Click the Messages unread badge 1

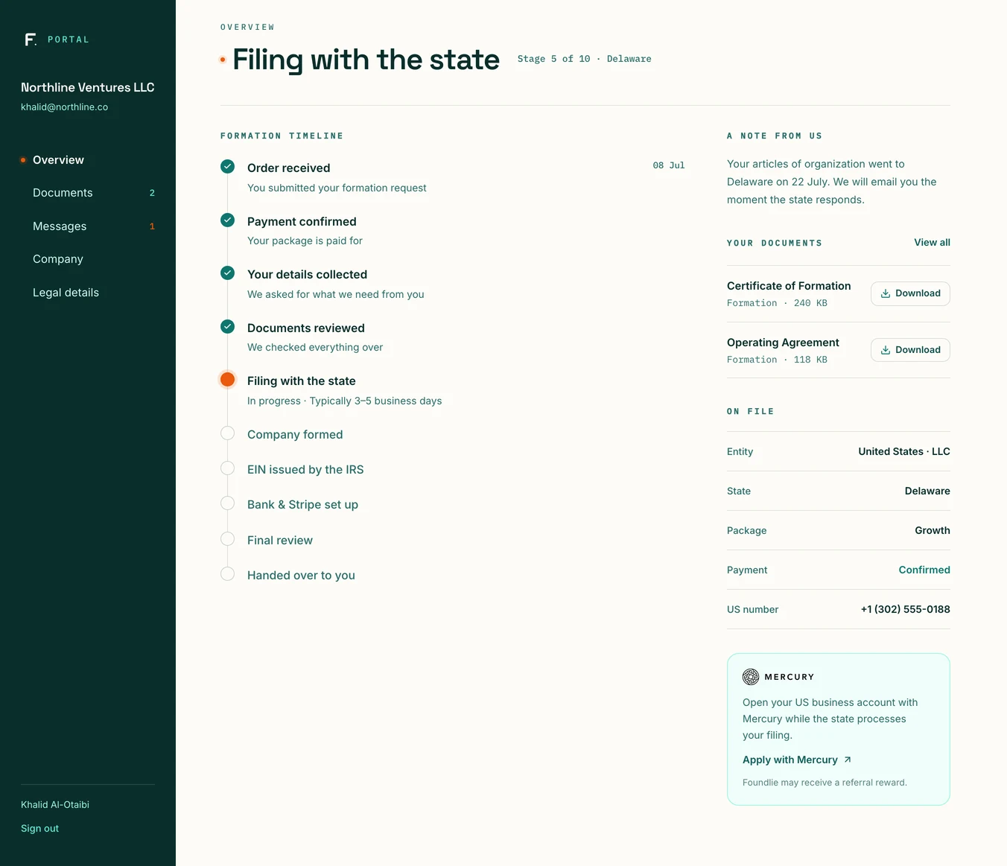pos(152,226)
